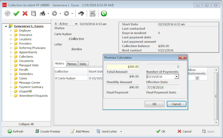This screenshot has width=223, height=138.
Task: Open the forward arrow's history dropdown
Action: [72, 14]
